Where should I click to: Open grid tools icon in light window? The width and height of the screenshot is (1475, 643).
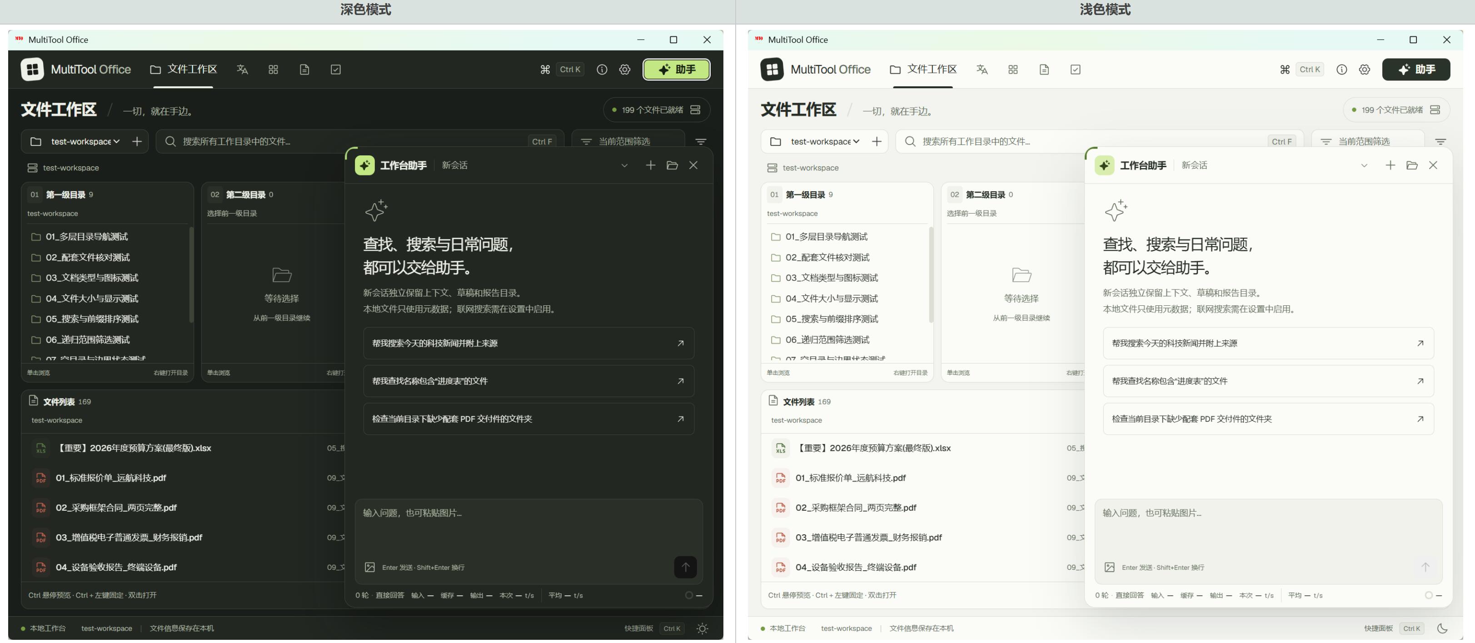tap(1013, 69)
